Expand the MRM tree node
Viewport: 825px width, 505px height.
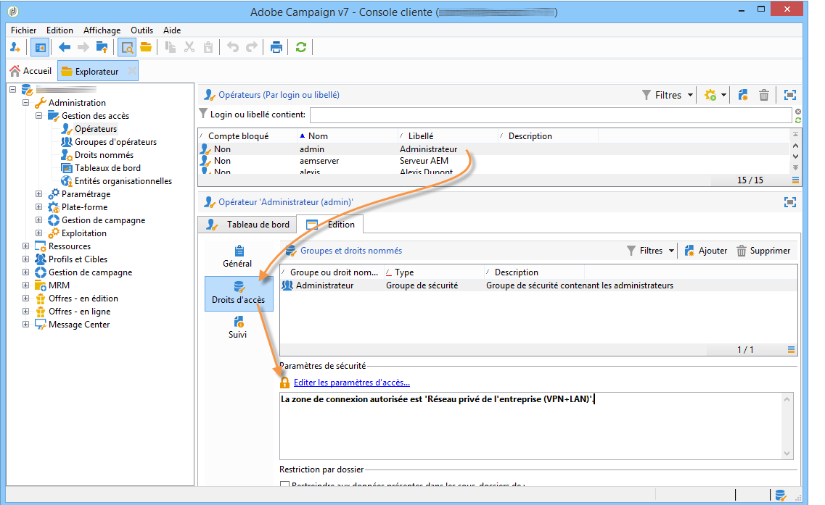pyautogui.click(x=26, y=285)
